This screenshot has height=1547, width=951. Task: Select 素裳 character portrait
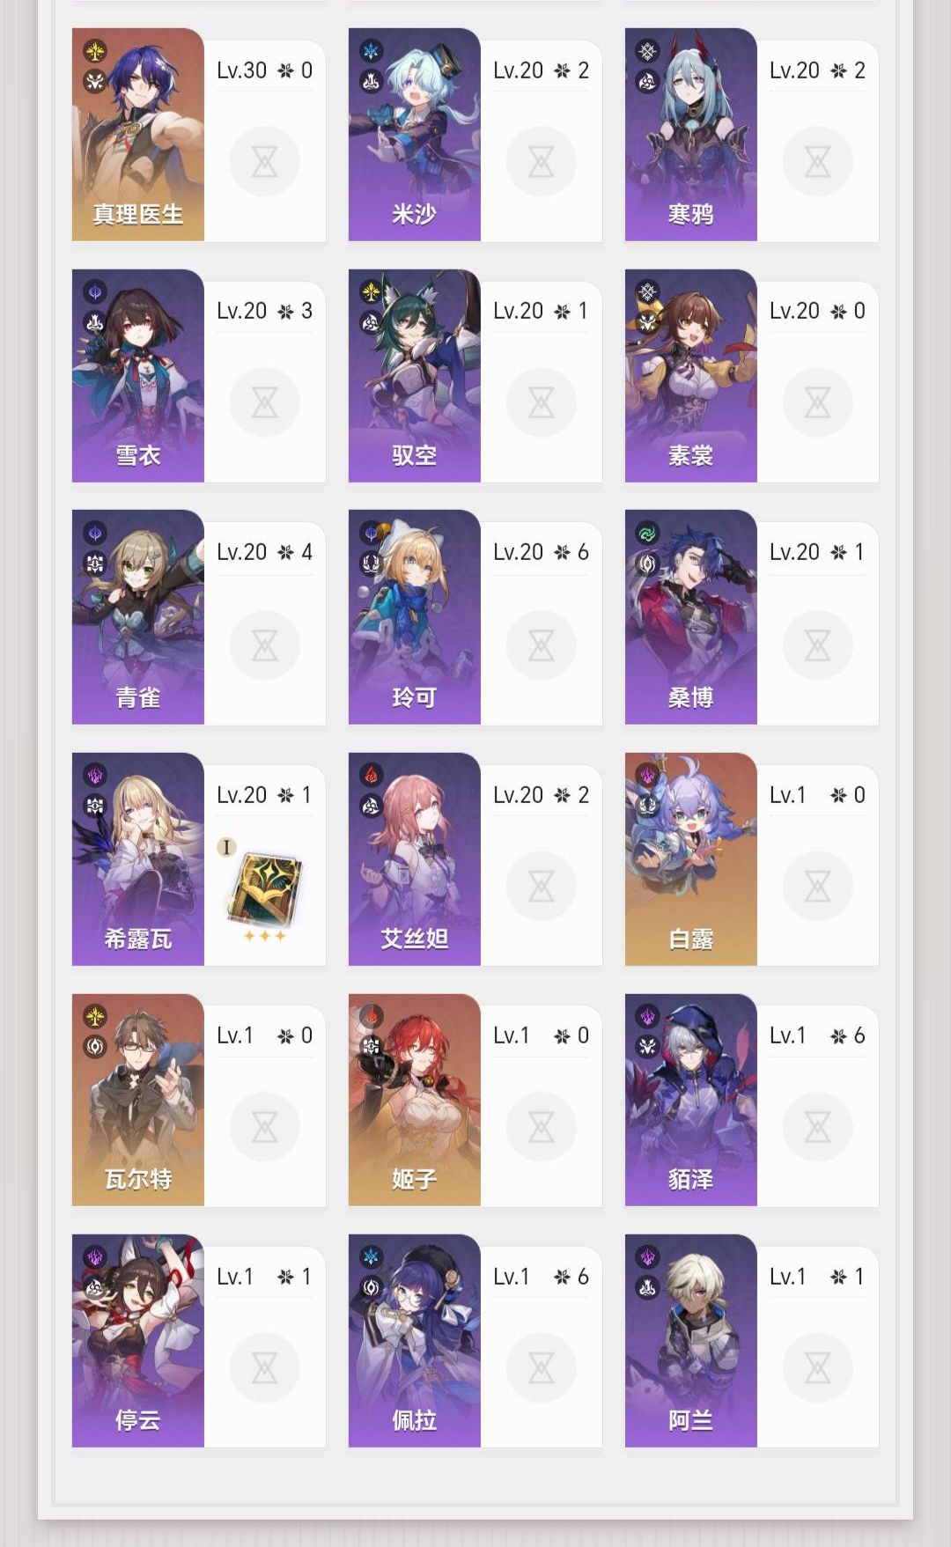[691, 376]
